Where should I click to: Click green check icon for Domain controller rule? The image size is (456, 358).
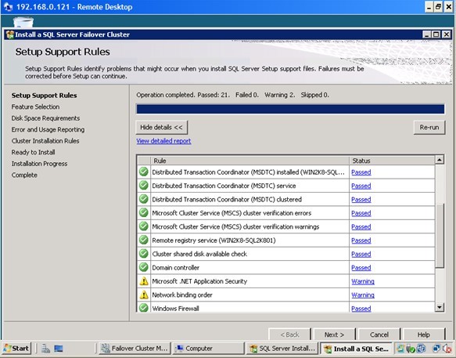[x=144, y=267]
